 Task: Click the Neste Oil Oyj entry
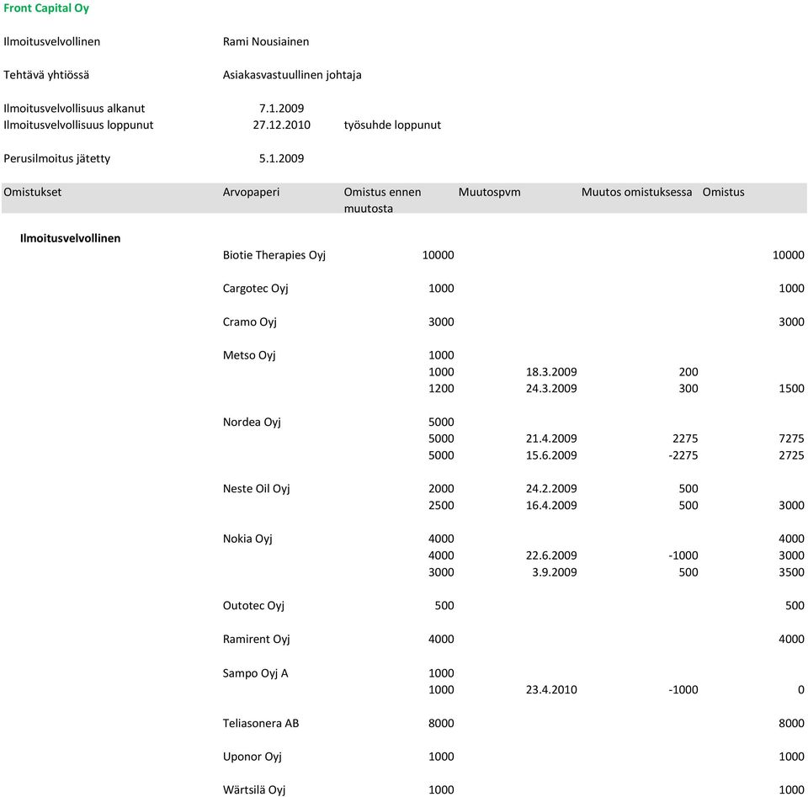256,489
